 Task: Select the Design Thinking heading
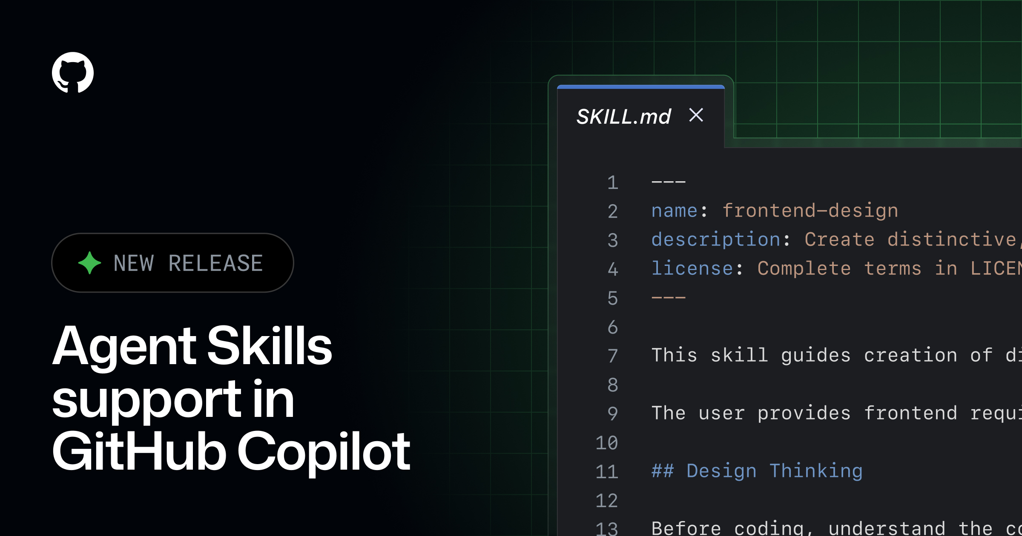(x=756, y=471)
